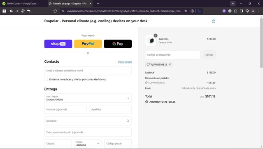Go back to the previous browser page
This screenshot has height=149, width=263.
pyautogui.click(x=11, y=11)
